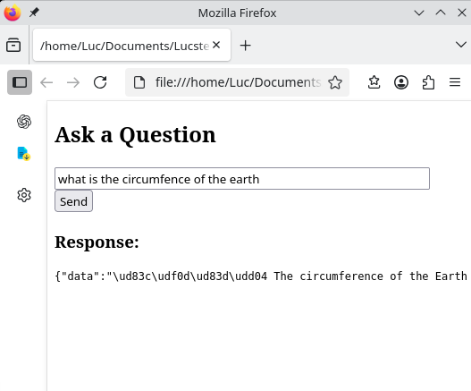Bookmark this page with star icon
The height and width of the screenshot is (391, 471).
click(x=335, y=82)
